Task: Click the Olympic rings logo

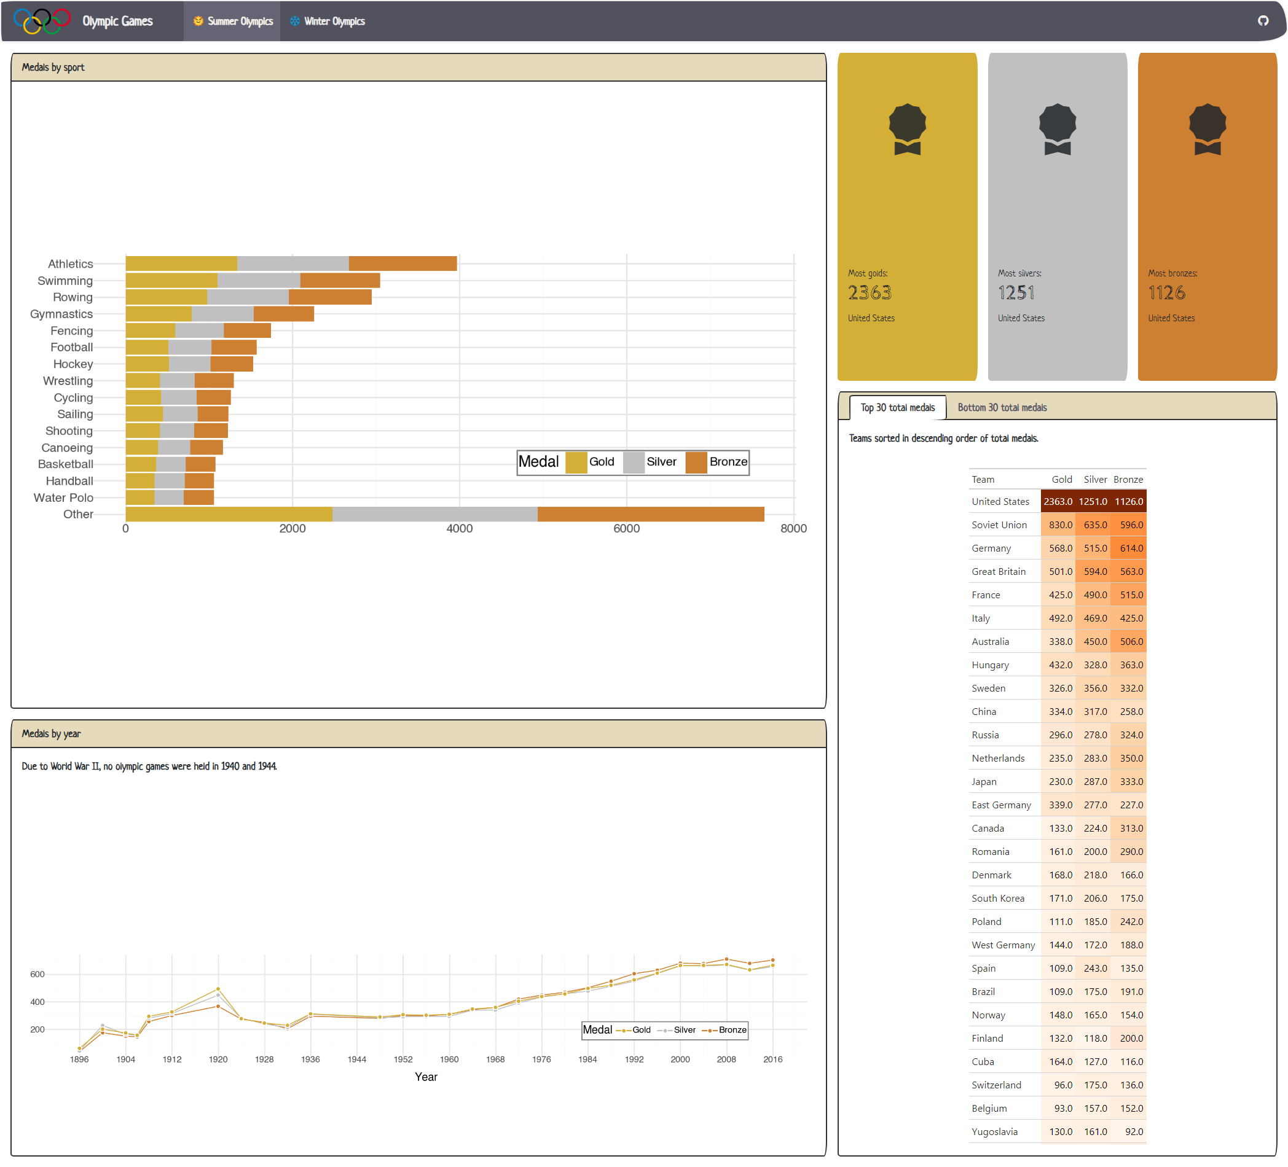Action: click(x=42, y=20)
